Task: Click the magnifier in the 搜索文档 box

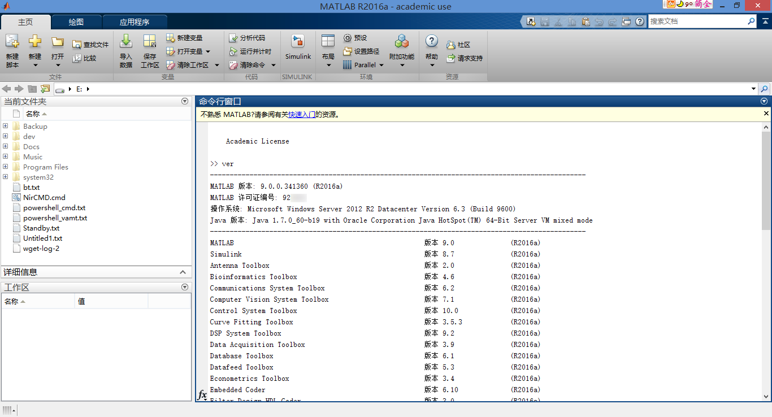Action: [751, 21]
